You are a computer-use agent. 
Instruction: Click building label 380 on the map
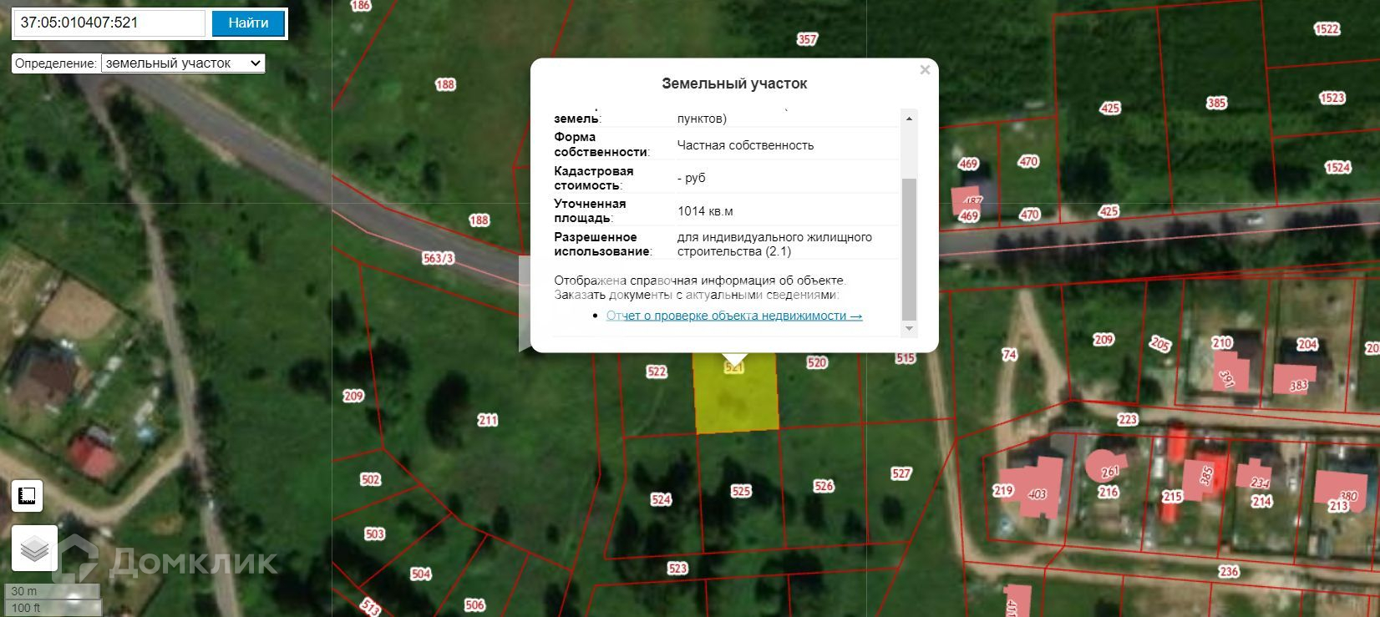point(1348,495)
